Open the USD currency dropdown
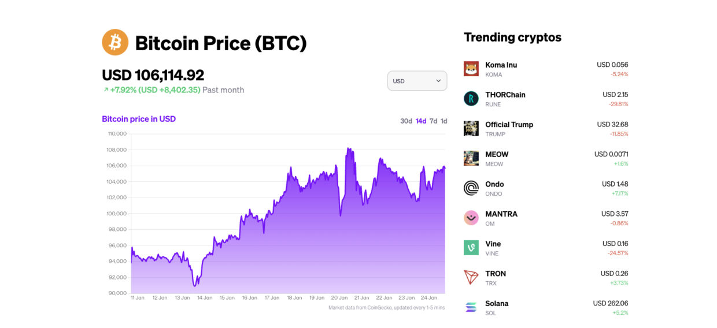 417,81
